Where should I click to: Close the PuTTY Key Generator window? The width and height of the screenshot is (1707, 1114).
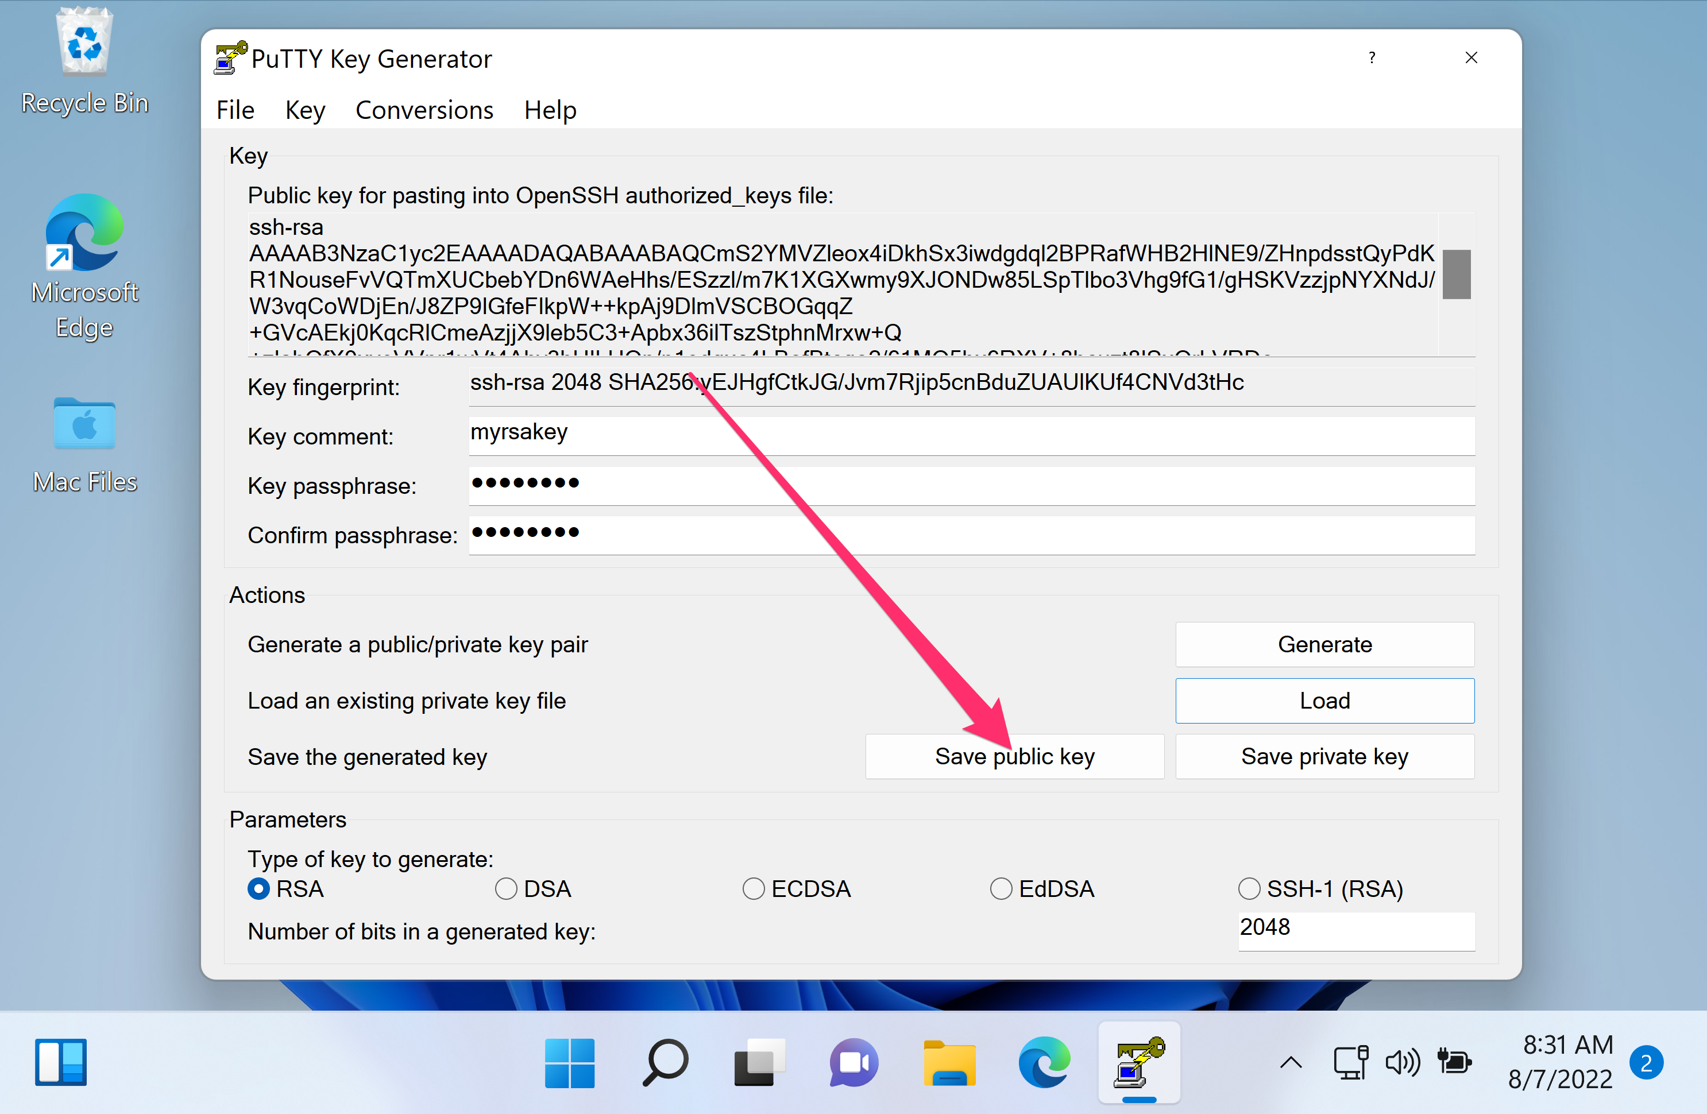point(1471,57)
